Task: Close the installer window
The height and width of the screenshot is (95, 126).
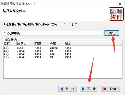Action: click(x=120, y=4)
